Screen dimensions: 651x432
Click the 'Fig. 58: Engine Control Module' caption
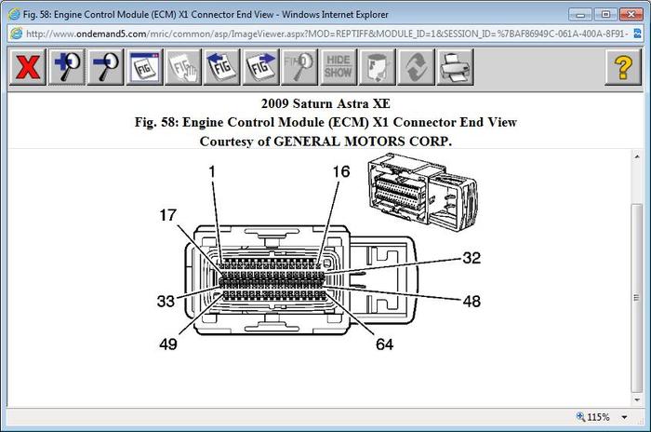click(x=325, y=122)
